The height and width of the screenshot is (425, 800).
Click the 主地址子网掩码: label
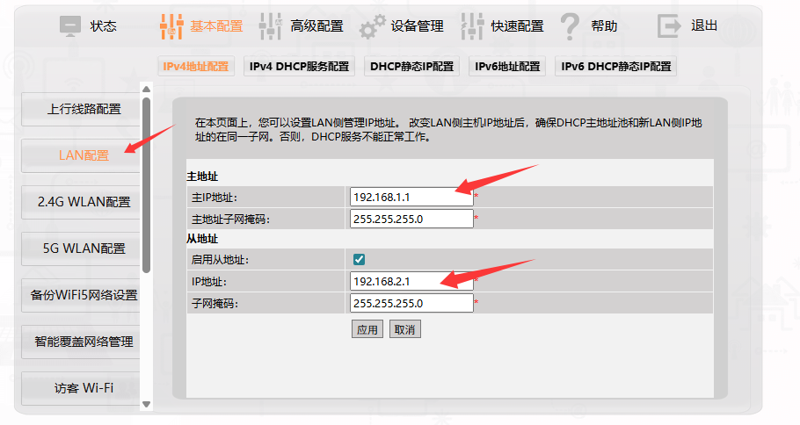click(230, 220)
